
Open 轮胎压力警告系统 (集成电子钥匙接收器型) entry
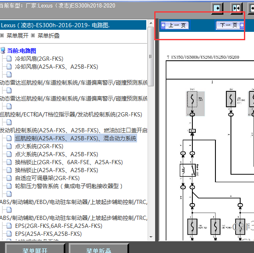click(68, 186)
